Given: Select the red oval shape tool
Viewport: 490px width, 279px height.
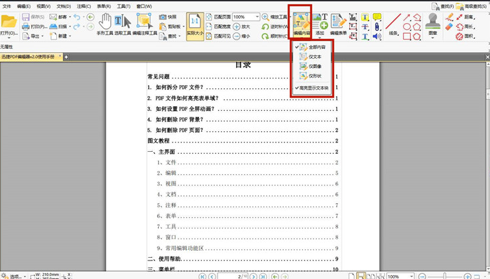Looking at the screenshot, I should tap(407, 27).
